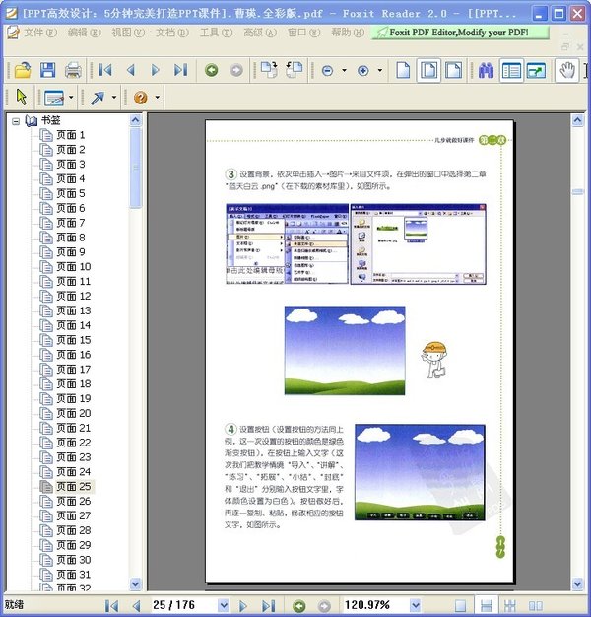This screenshot has height=617, width=591.
Task: Go to previous page in status bar
Action: 137,605
